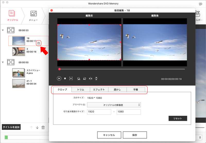Click the bracketed play icon
The width and height of the screenshot is (206, 143).
point(71,78)
